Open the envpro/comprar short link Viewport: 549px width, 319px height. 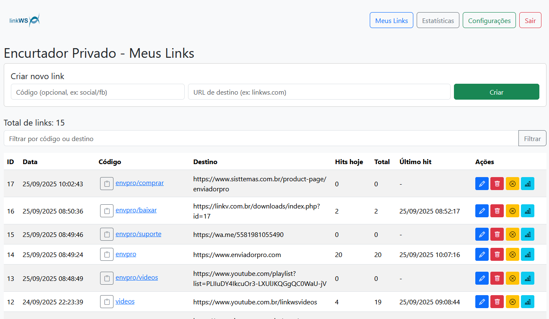[139, 183]
